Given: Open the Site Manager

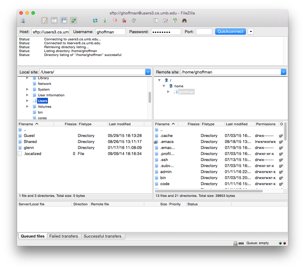Looking at the screenshot, I should [23, 20].
